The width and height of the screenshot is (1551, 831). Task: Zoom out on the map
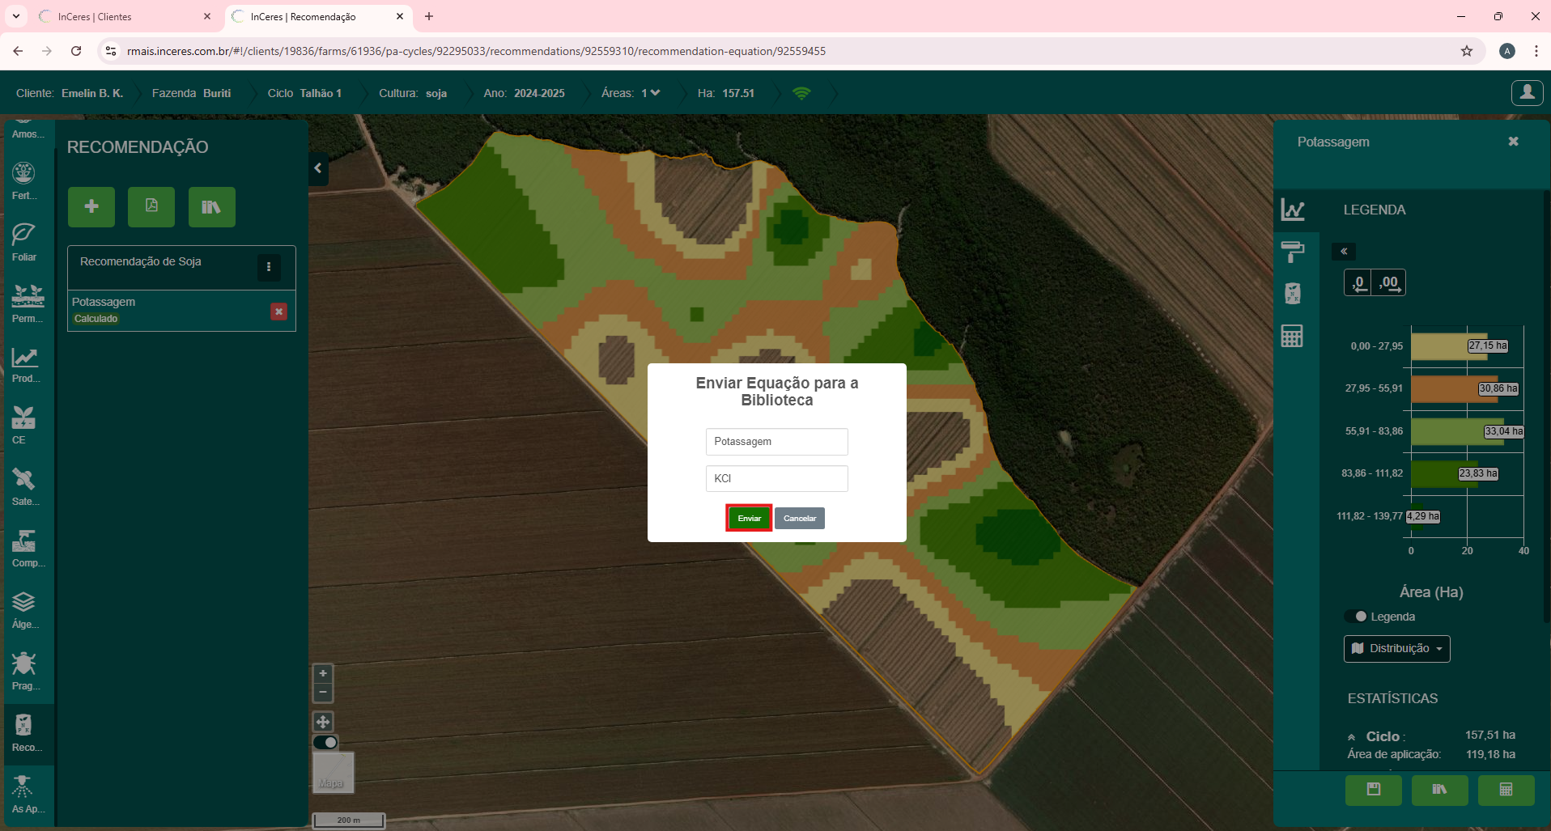[x=323, y=692]
